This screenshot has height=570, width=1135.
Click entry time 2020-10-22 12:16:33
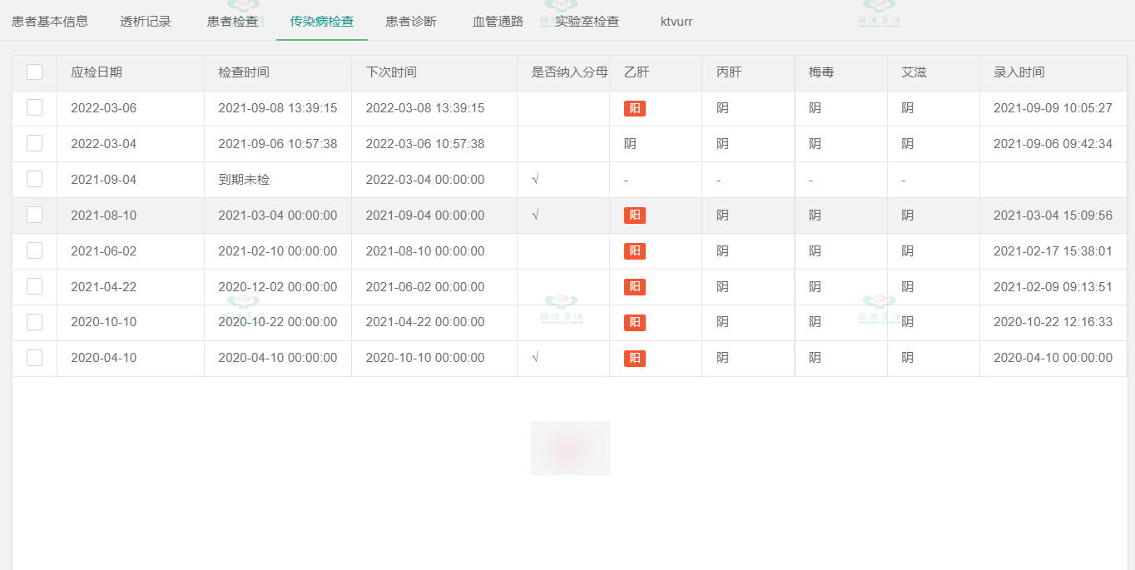[1053, 322]
